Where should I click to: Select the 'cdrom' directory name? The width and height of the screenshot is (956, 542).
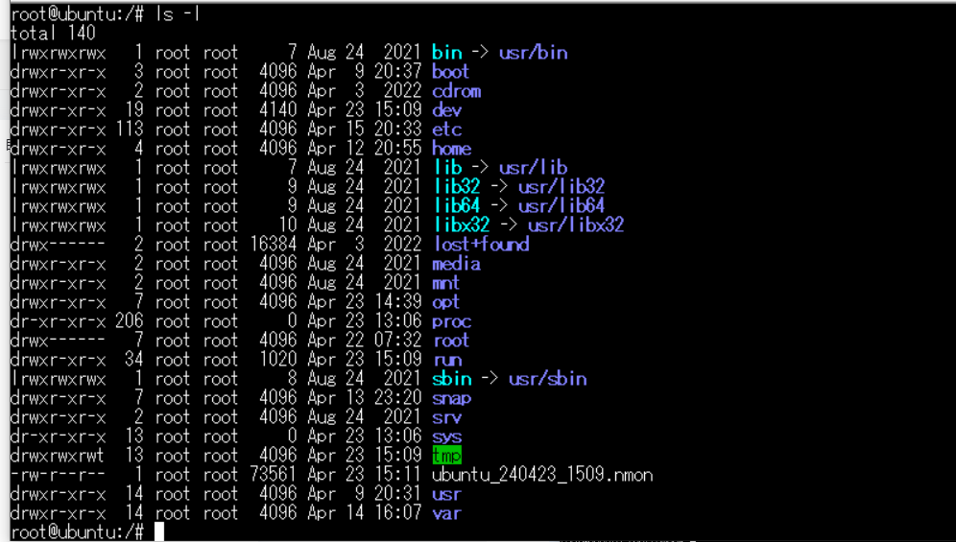pos(457,91)
